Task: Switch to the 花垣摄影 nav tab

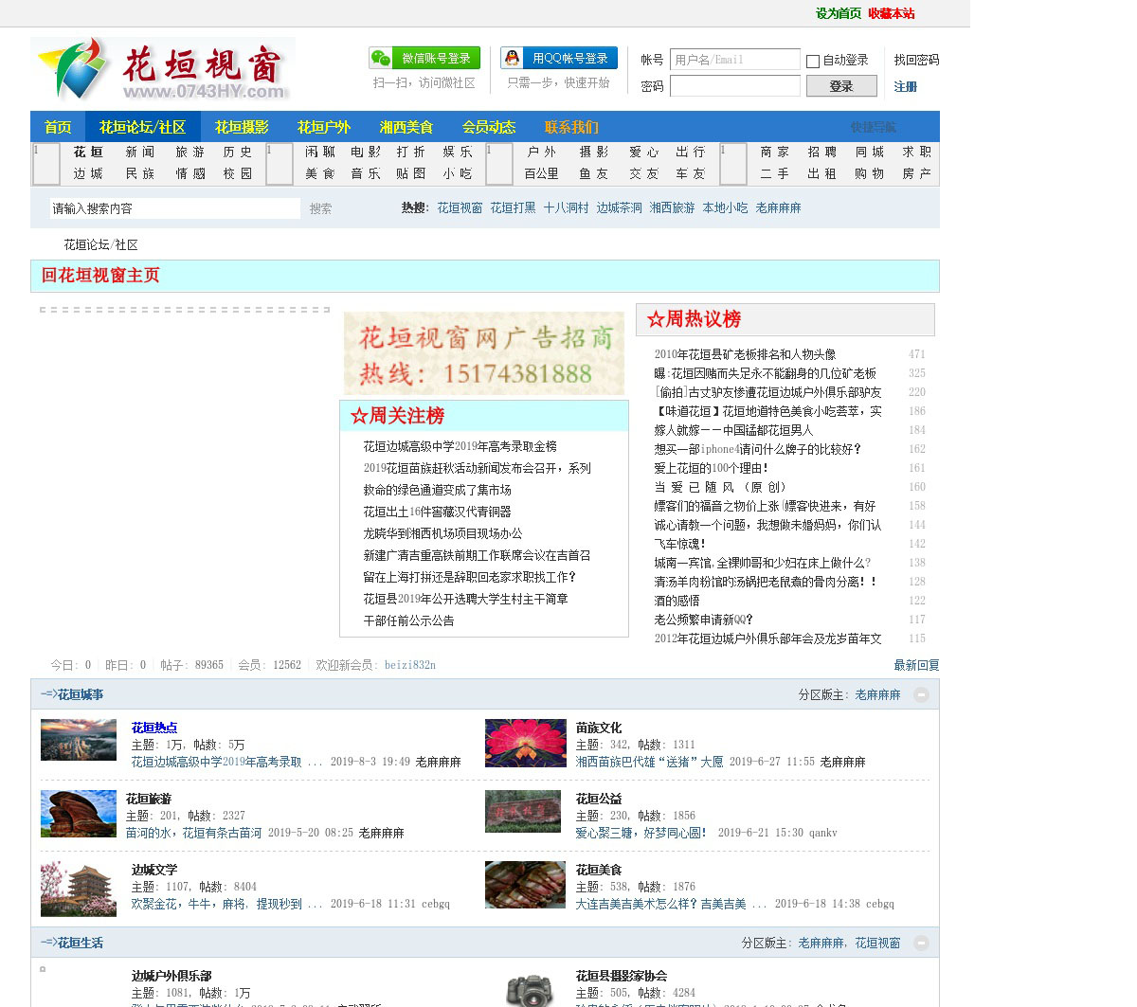Action: click(x=242, y=127)
